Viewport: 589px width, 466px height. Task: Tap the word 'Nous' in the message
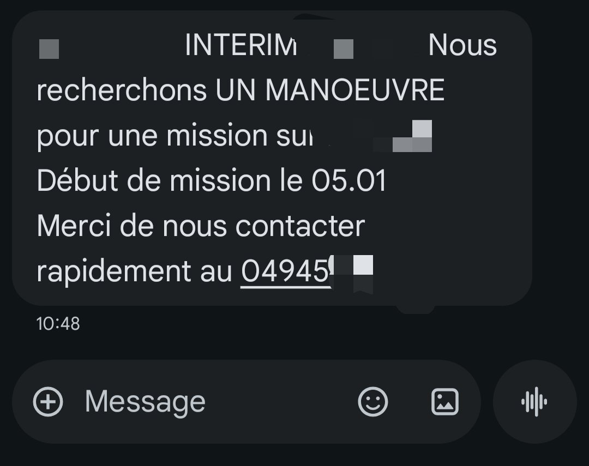pyautogui.click(x=462, y=46)
